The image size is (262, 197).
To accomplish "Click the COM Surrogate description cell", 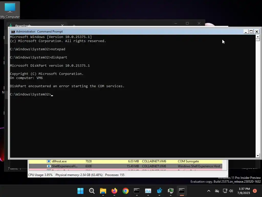I will tap(188, 161).
